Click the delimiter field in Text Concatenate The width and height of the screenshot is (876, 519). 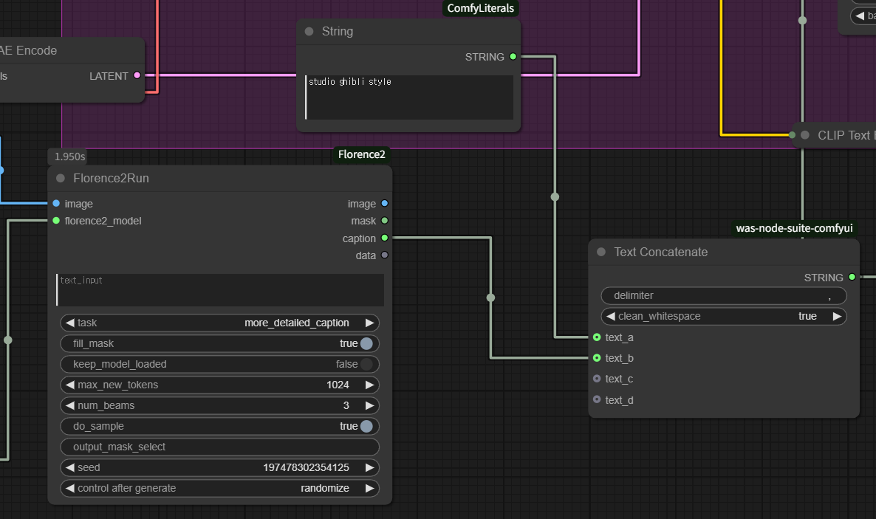[724, 295]
